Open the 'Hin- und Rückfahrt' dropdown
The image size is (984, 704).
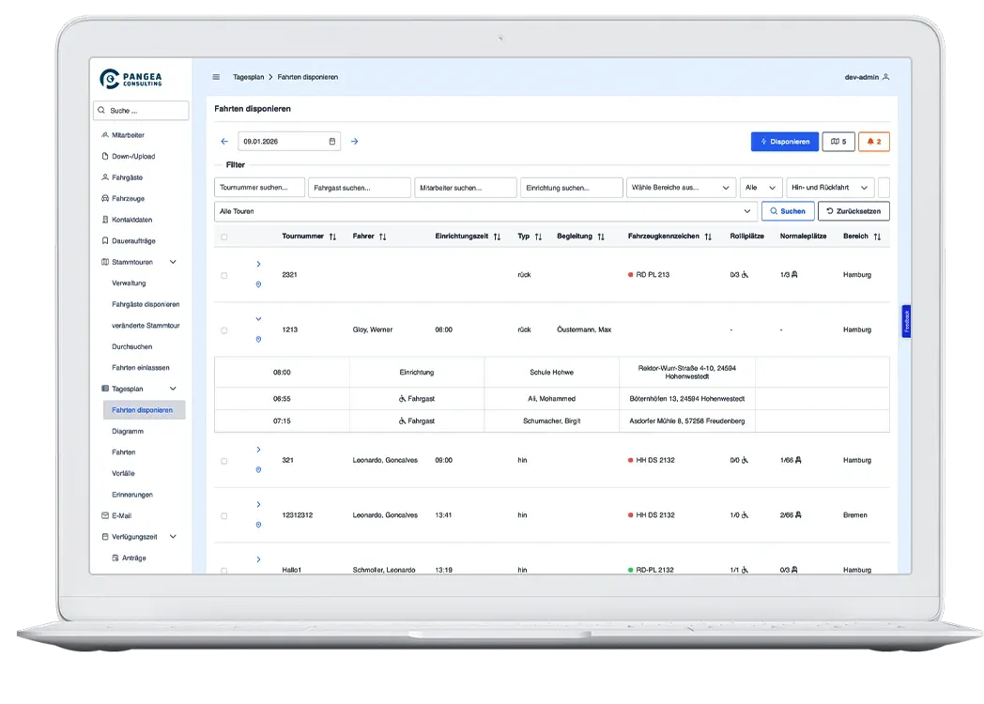830,188
